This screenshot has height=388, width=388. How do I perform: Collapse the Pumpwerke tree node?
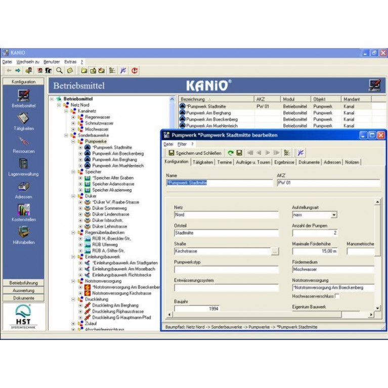pyautogui.click(x=73, y=142)
